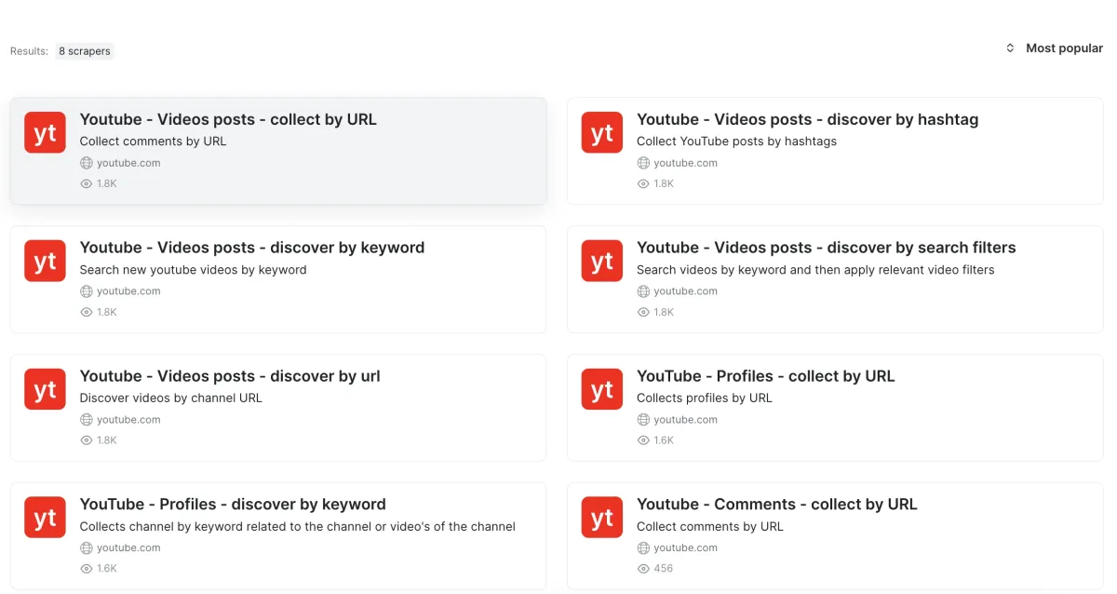The width and height of the screenshot is (1117, 594).
Task: Open the 'Most popular' sort dropdown
Action: (x=1054, y=48)
